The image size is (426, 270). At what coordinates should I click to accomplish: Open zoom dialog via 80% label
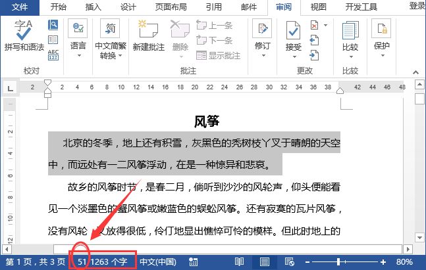[404, 262]
